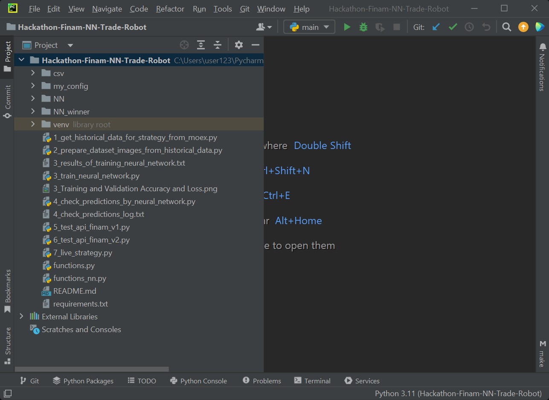549x400 pixels.
Task: Open the Navigate menu
Action: click(107, 9)
